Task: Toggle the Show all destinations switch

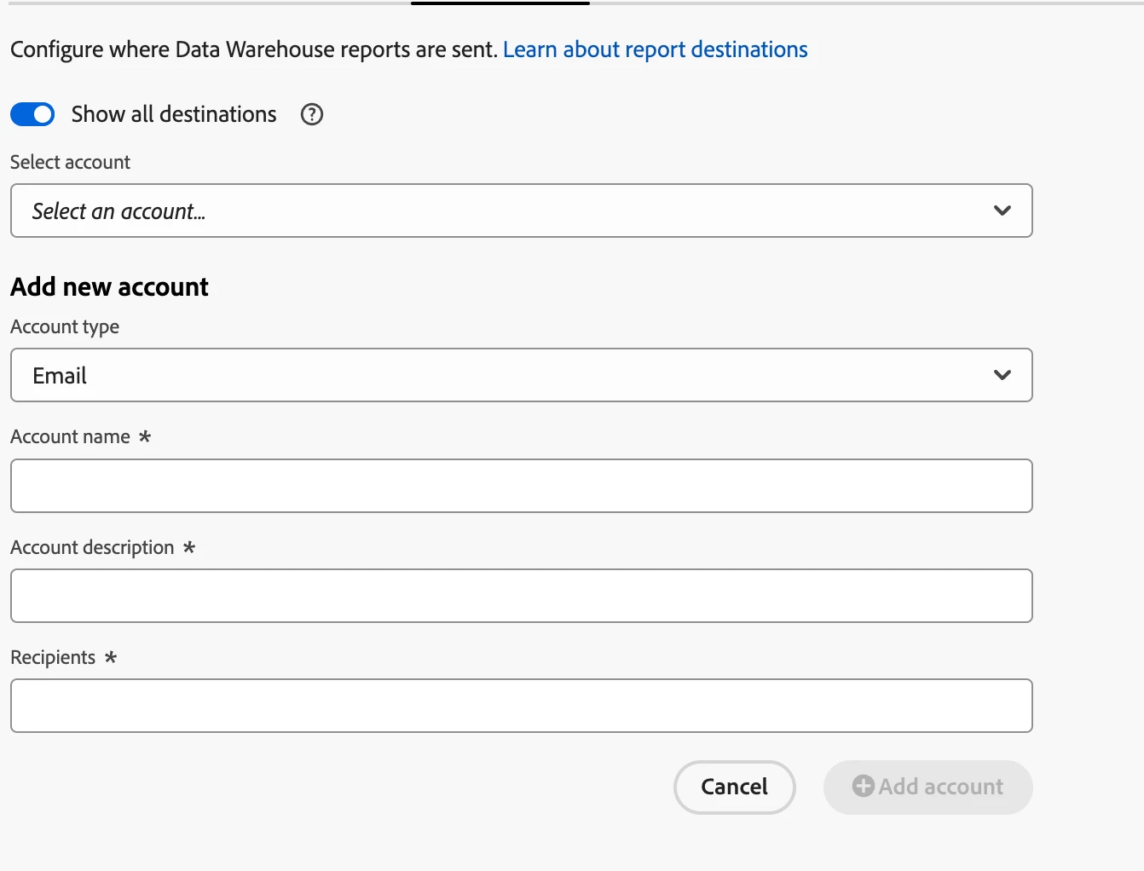Action: pyautogui.click(x=32, y=114)
